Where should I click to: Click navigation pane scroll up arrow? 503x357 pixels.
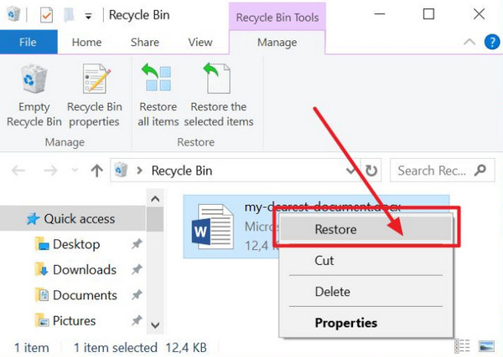click(155, 199)
